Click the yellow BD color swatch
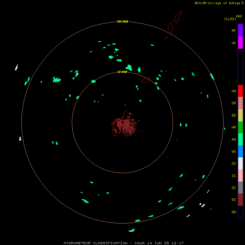Image resolution: width=245 pixels, height=245 pixels. coord(240,115)
